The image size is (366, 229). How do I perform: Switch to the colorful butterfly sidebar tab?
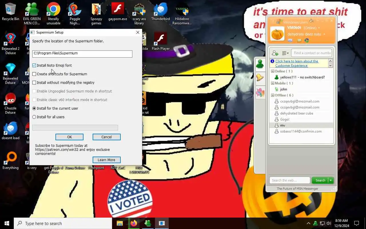[260, 92]
